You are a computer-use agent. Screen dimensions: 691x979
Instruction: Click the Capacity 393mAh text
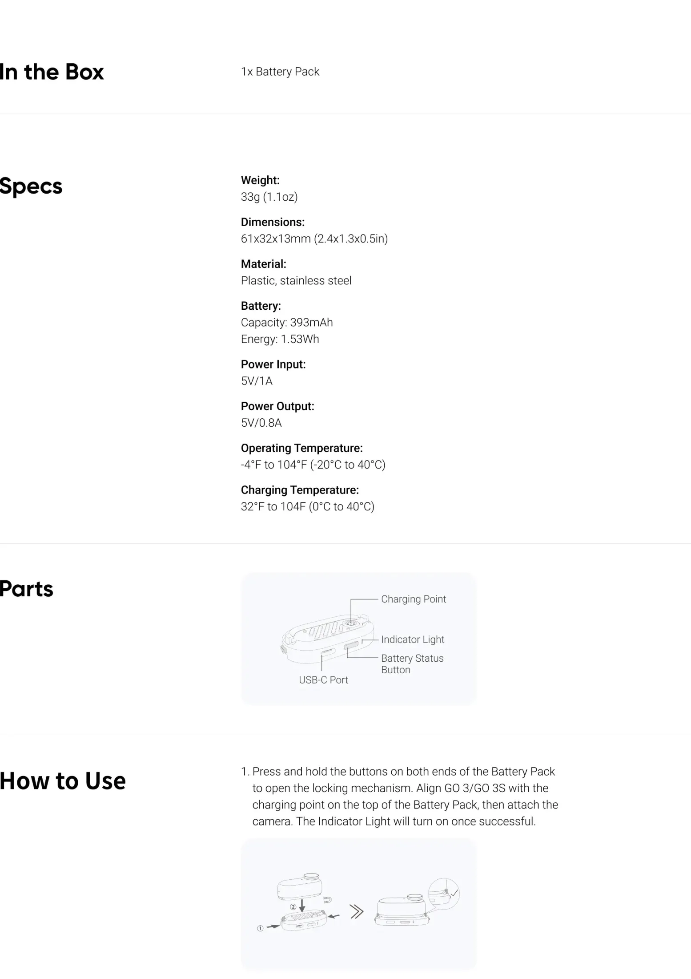tap(287, 323)
